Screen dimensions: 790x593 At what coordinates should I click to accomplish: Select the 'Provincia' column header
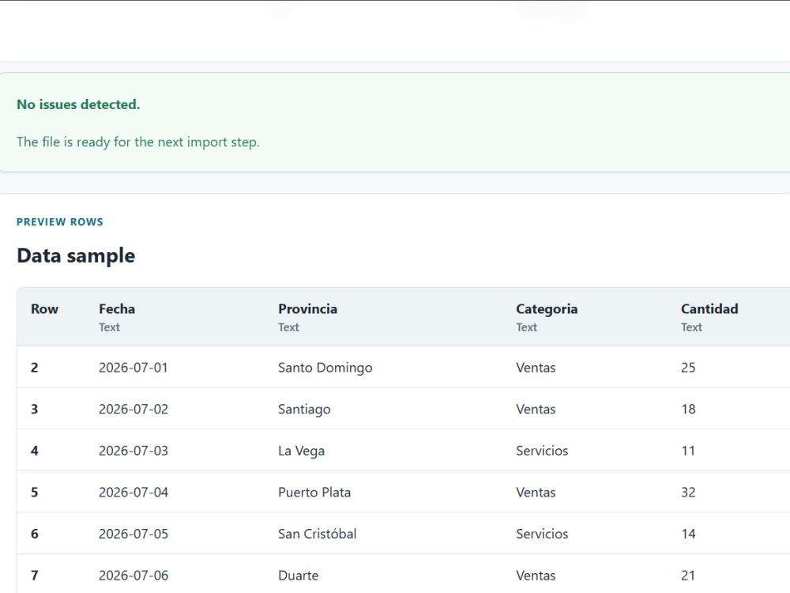tap(308, 308)
